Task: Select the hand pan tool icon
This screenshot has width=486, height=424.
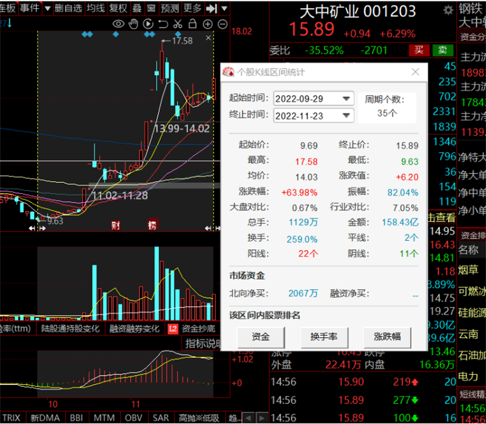Action: tap(133, 24)
